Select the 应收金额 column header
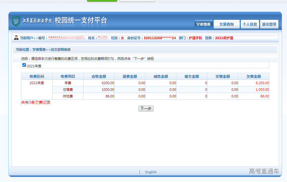This screenshot has width=287, height=182. [99, 76]
